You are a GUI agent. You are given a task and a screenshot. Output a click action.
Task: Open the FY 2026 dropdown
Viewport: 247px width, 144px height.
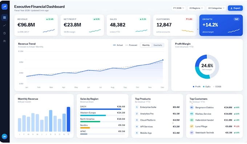pos(178,8)
